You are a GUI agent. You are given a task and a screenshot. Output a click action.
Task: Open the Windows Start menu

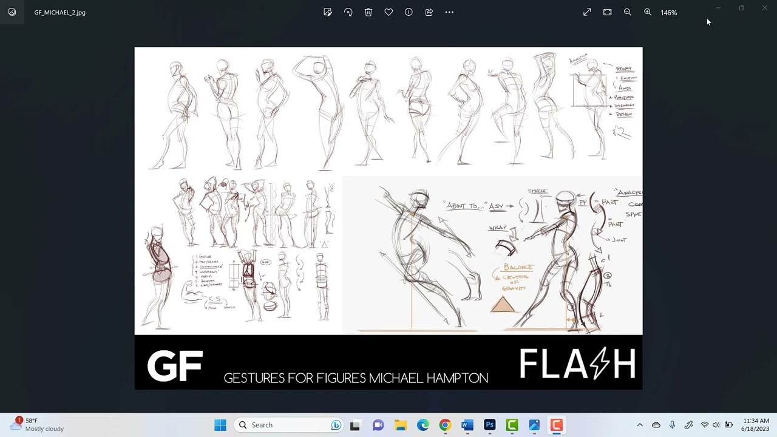(220, 425)
